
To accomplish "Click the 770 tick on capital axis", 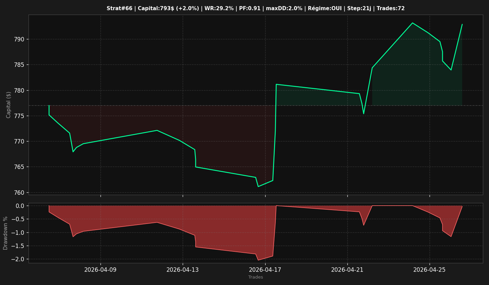I will pyautogui.click(x=20, y=141).
